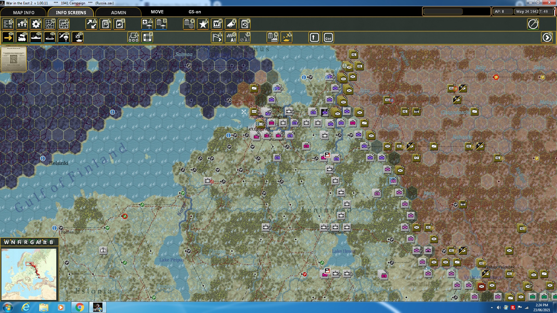Toggle the Ctrl key button
557x313 pixels.
tap(328, 38)
